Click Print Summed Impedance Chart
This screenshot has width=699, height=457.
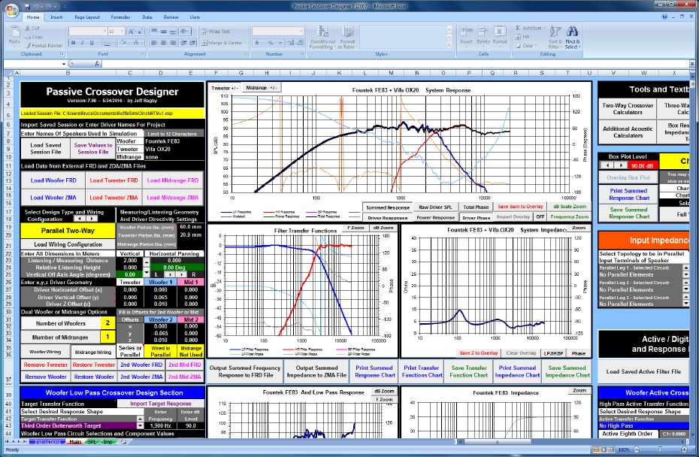517,371
